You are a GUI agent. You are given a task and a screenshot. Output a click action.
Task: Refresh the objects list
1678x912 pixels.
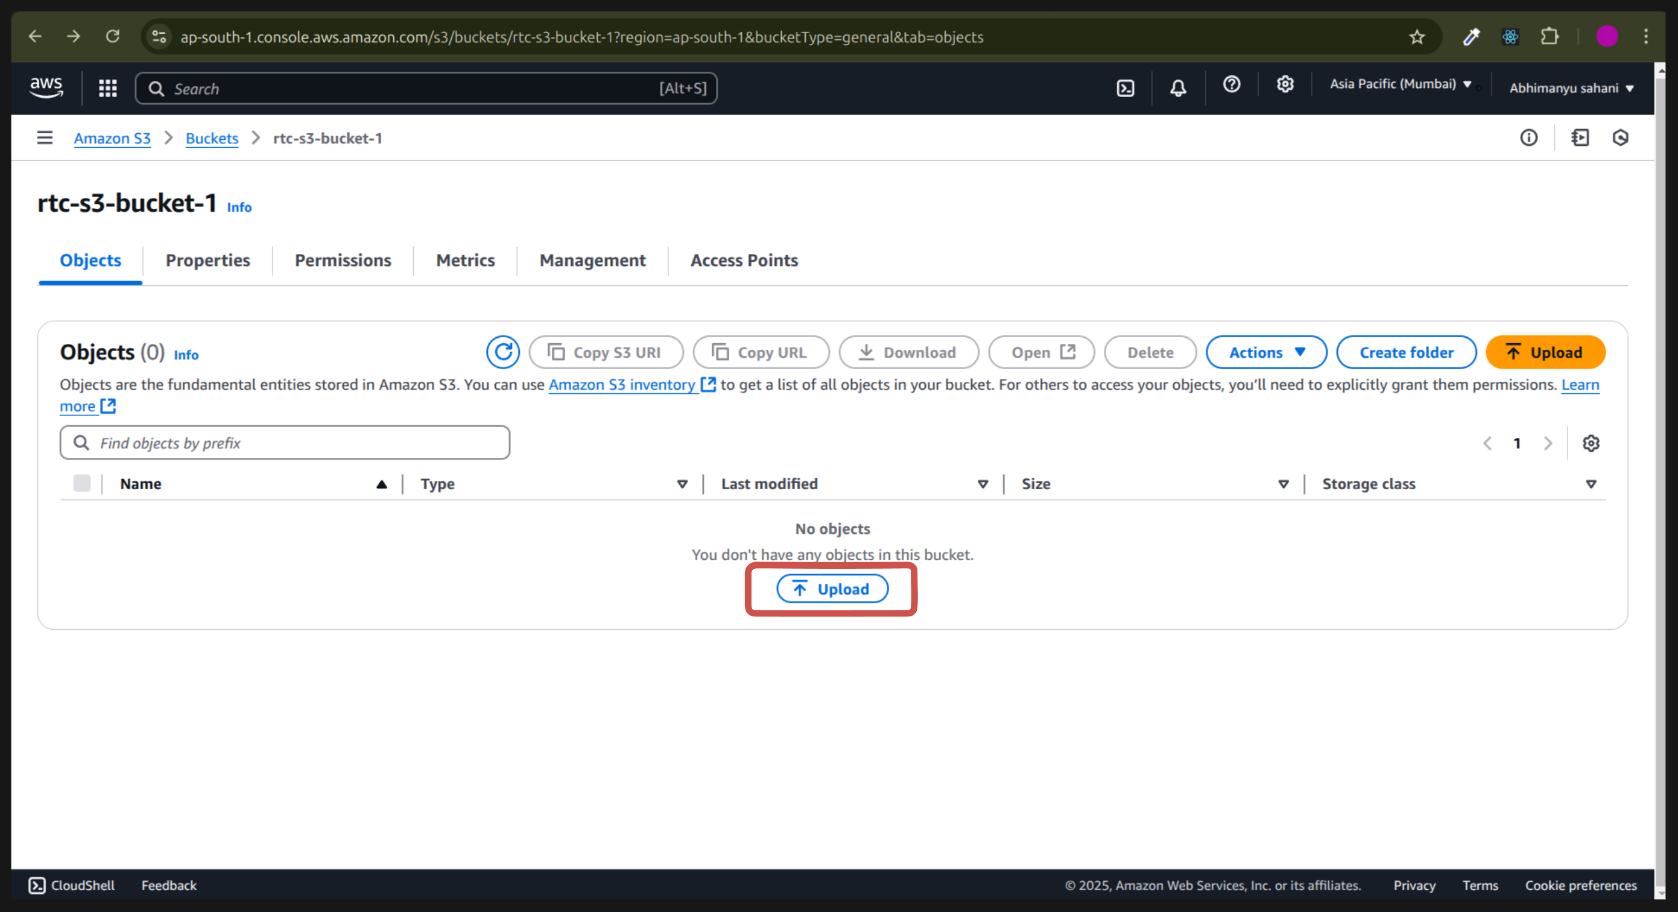(503, 352)
